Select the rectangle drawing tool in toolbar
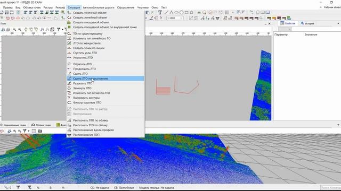 click(186, 13)
